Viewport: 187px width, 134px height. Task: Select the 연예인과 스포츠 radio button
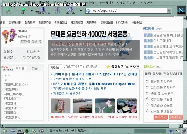coord(147,105)
